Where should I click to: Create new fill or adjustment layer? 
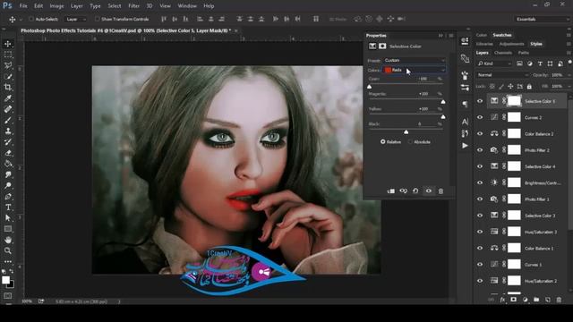(x=526, y=300)
